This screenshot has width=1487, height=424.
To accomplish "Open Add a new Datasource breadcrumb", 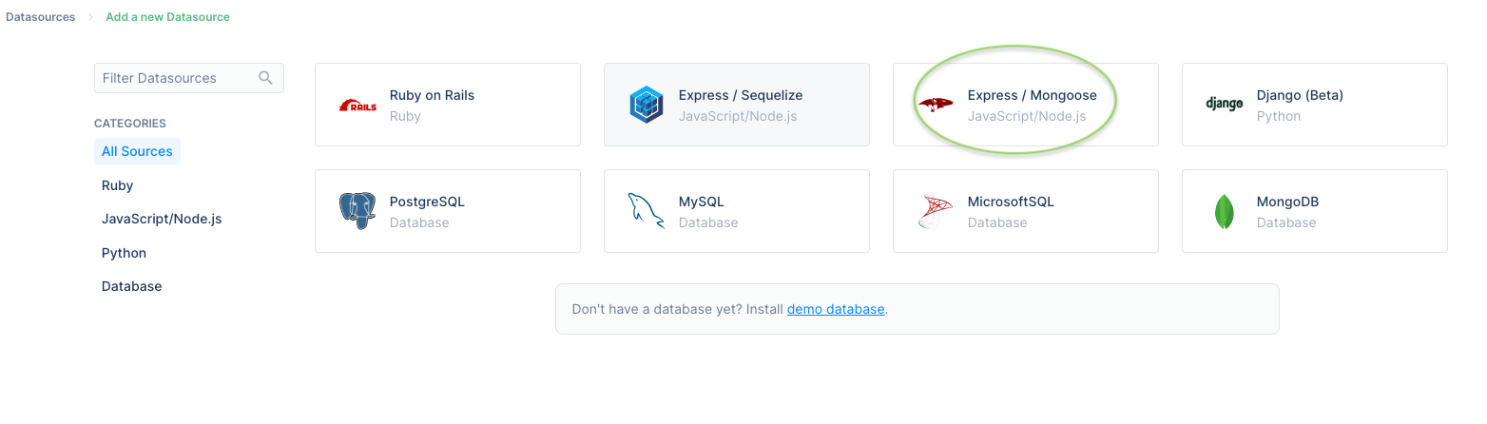I will pyautogui.click(x=168, y=17).
